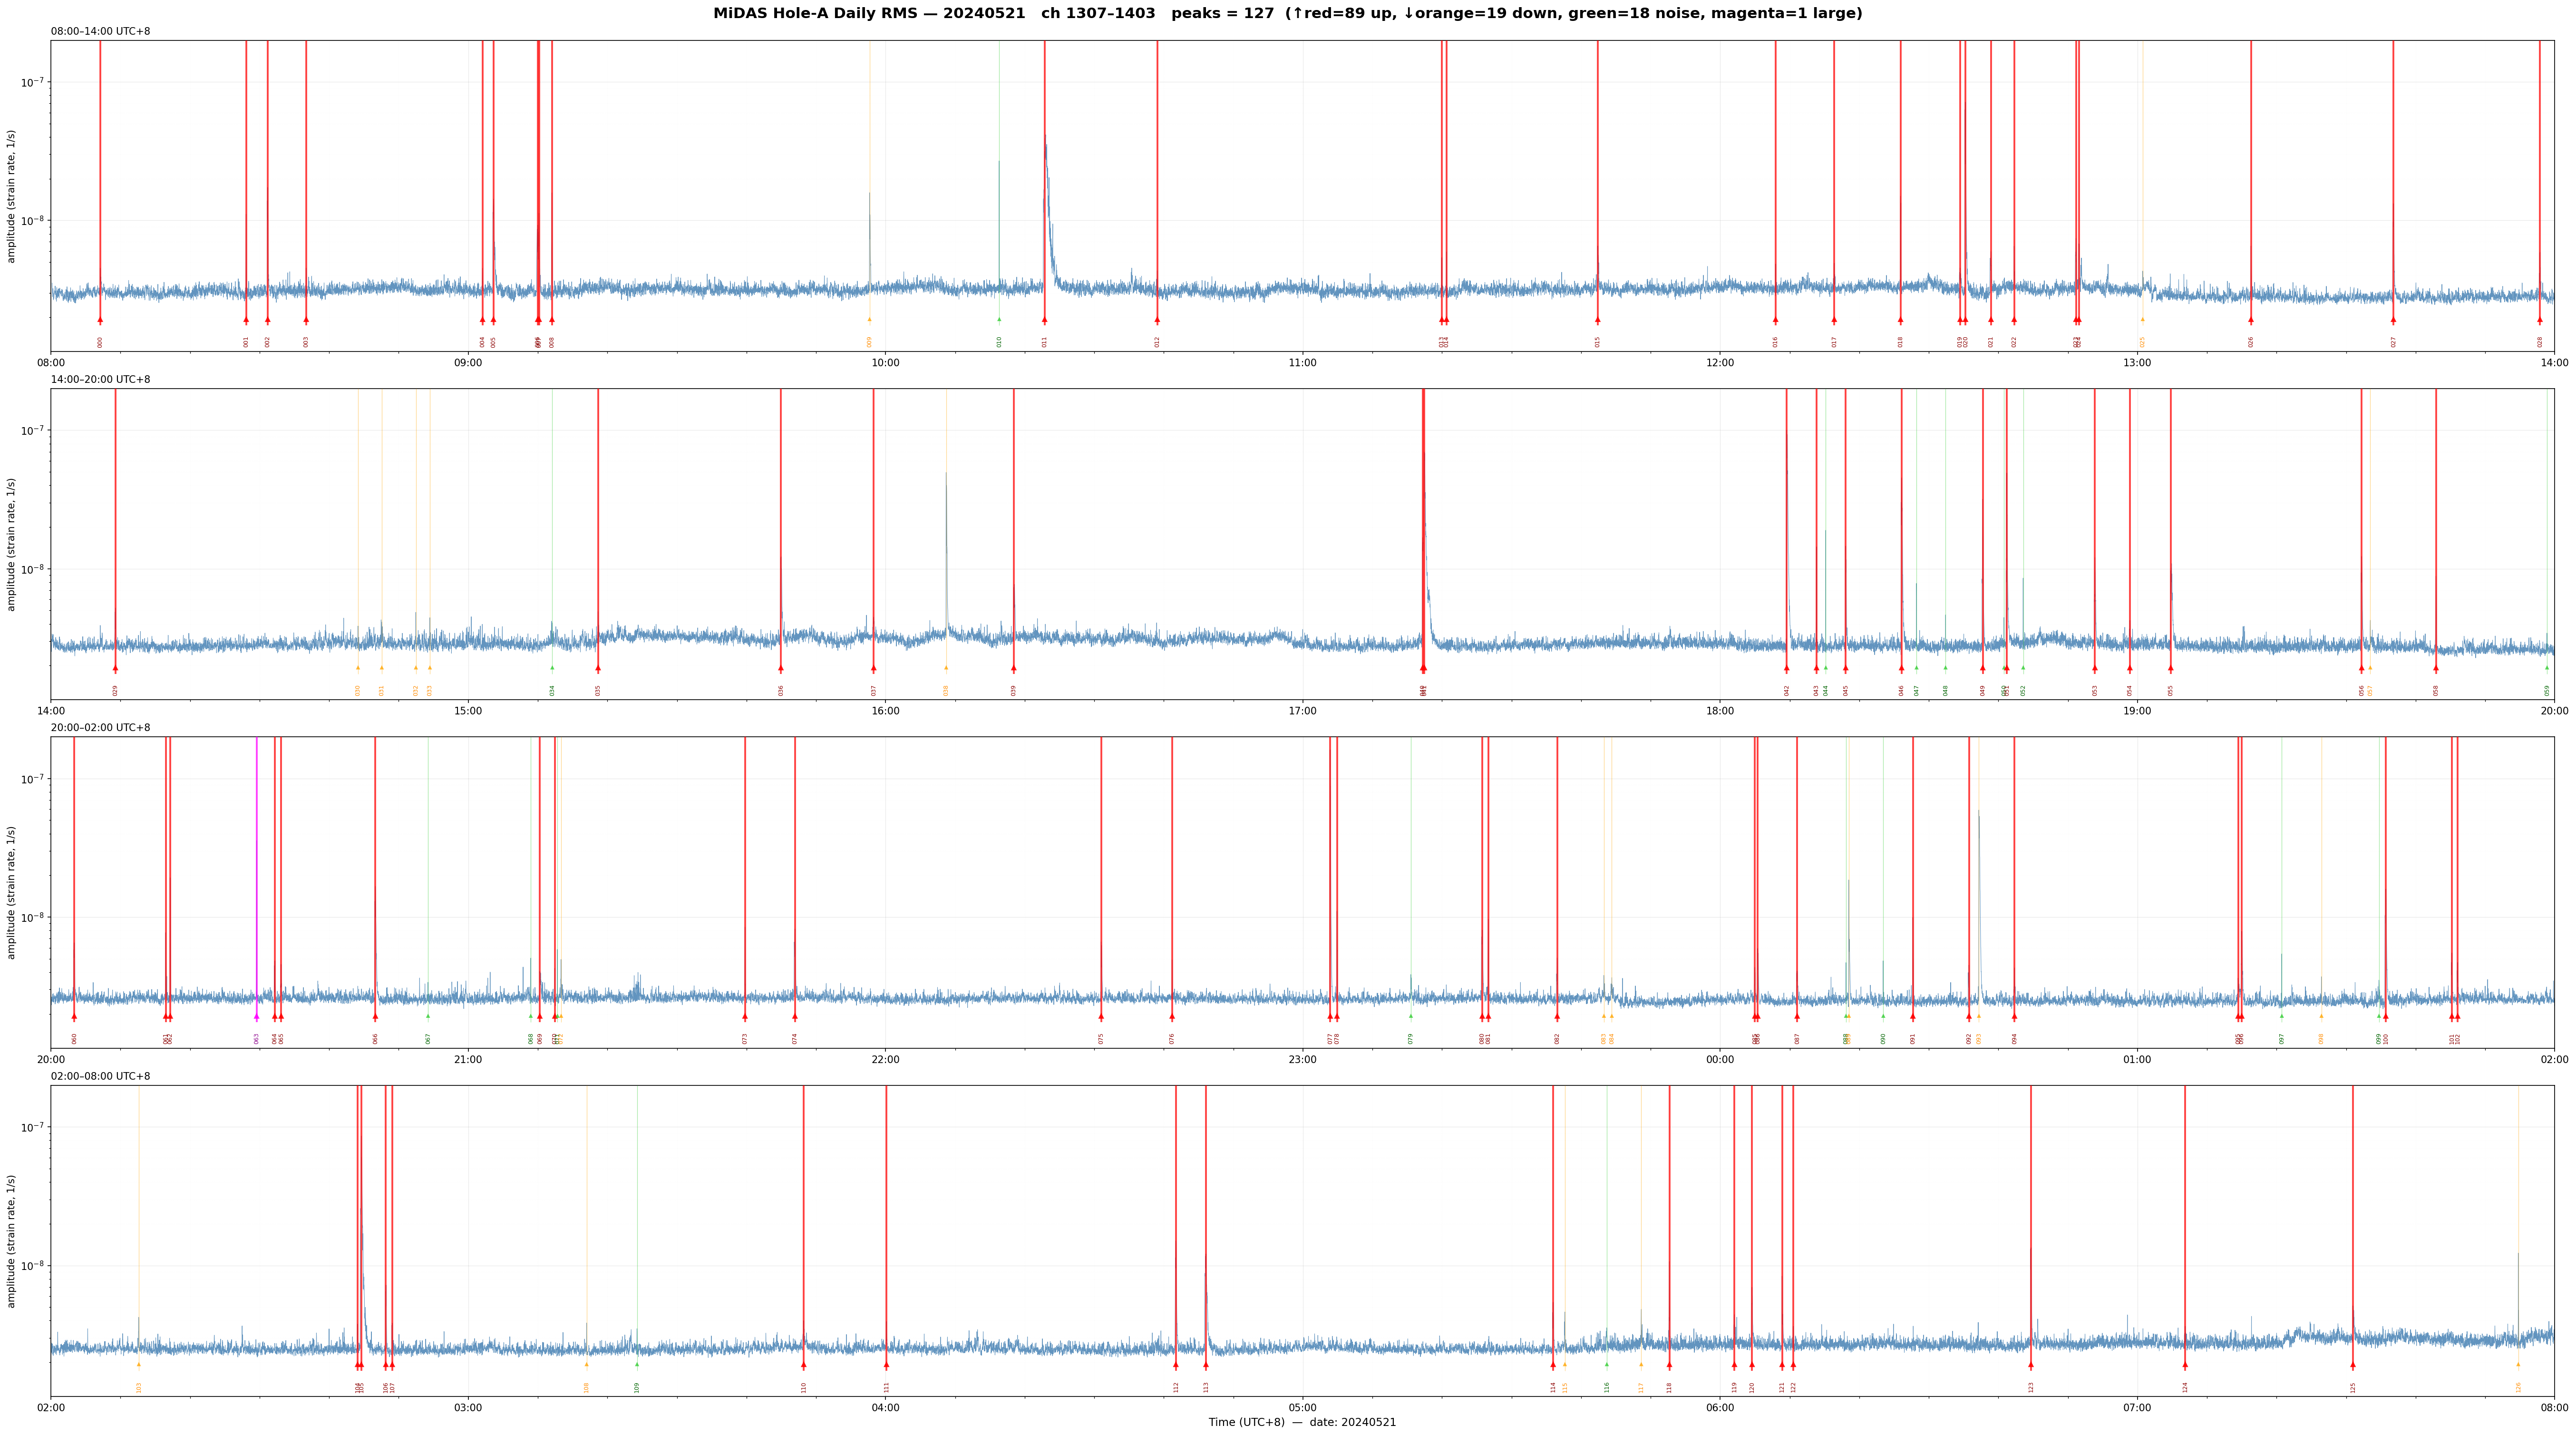Select the red peak marker labeled 039

click(1013, 668)
